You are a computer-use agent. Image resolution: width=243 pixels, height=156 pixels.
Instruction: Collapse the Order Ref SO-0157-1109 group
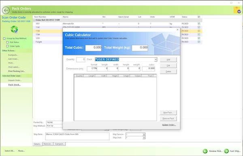coord(34,20)
